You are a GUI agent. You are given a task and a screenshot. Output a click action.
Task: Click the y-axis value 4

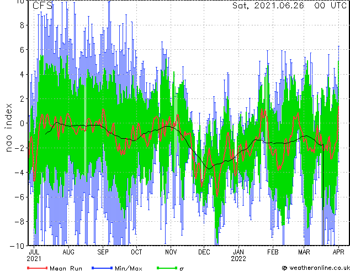pos(22,74)
